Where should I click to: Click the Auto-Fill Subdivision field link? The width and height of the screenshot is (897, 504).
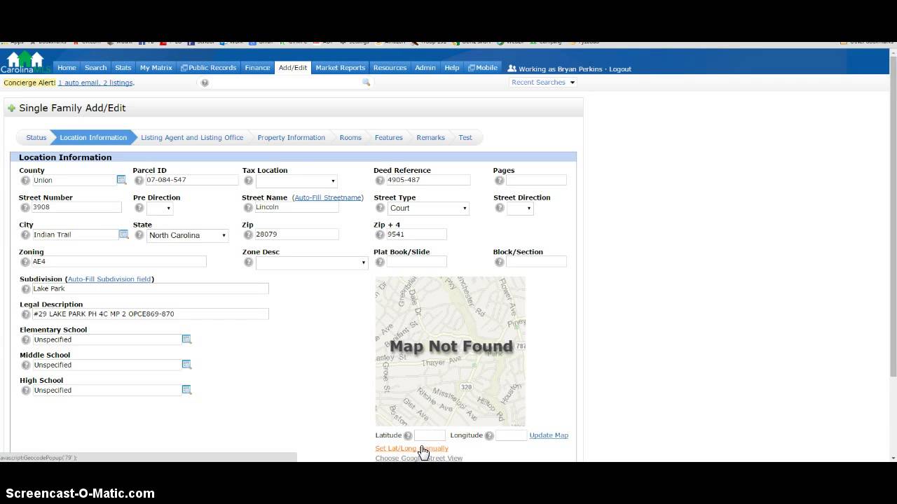(x=109, y=279)
